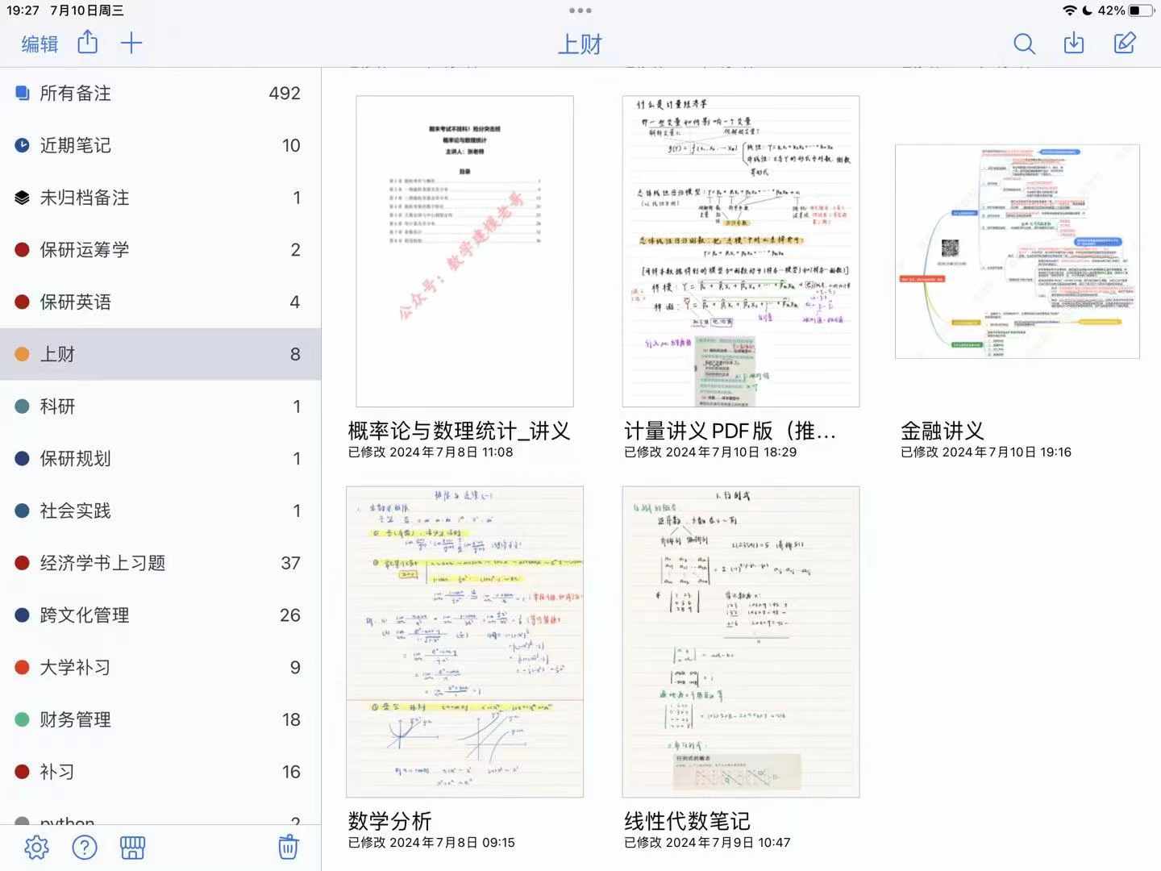
Task: Open the 保研运筹学 subject
Action: click(x=160, y=250)
